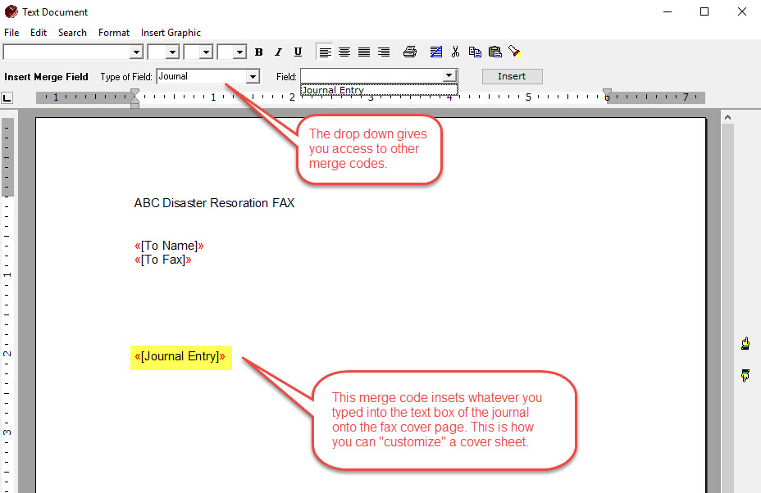The width and height of the screenshot is (761, 493).
Task: Cut with the scissors icon
Action: click(x=455, y=52)
